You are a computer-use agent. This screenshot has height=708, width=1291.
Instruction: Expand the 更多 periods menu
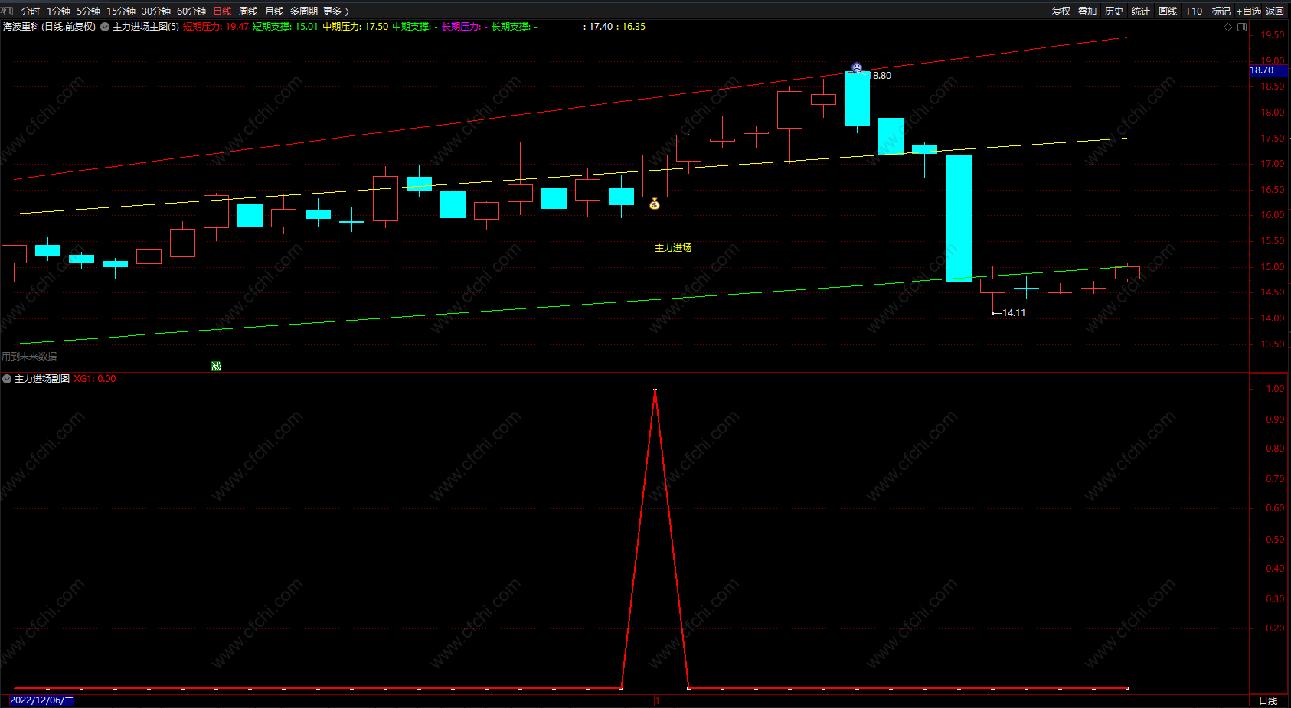point(335,11)
